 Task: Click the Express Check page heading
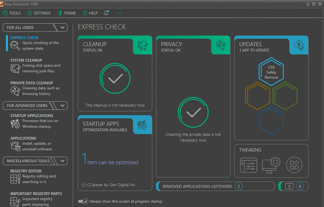[102, 27]
